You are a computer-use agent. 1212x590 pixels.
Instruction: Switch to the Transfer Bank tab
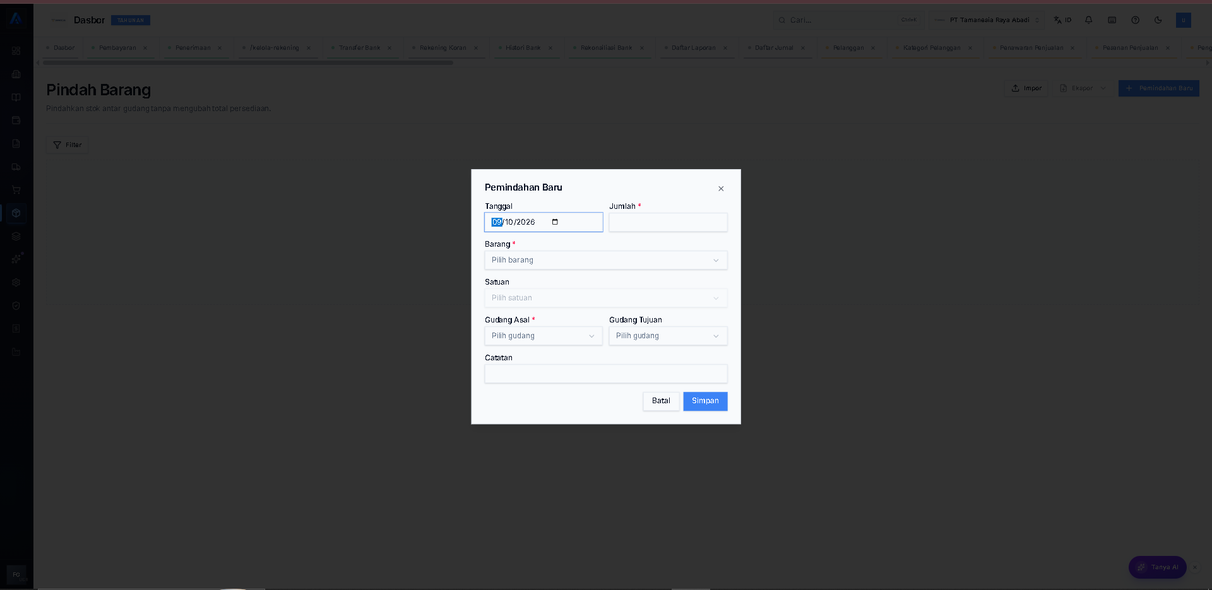359,48
